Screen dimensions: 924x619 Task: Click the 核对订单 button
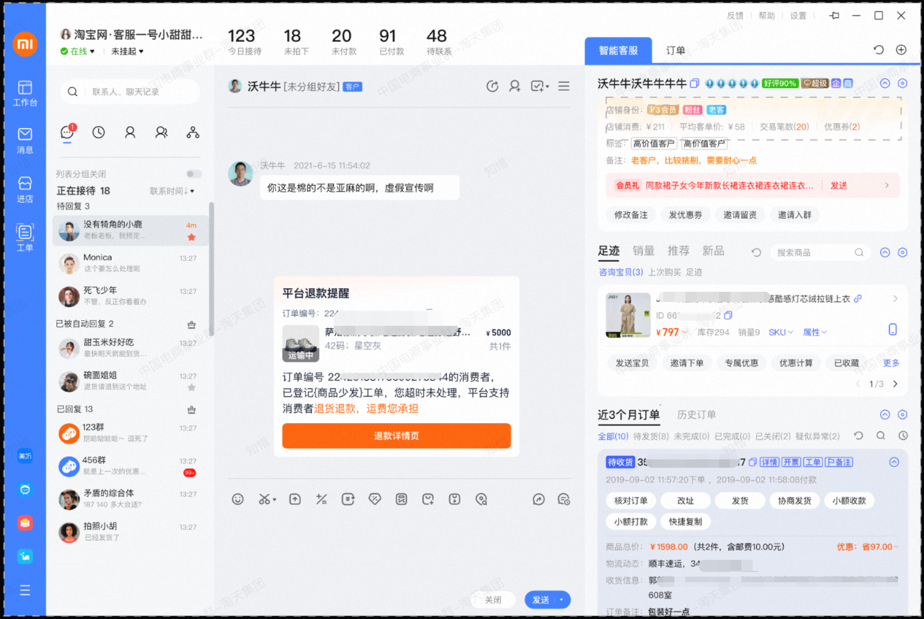(631, 500)
